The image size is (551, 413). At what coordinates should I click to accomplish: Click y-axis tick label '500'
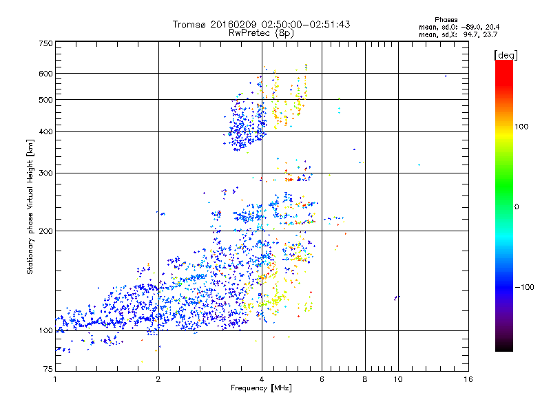[x=45, y=100]
